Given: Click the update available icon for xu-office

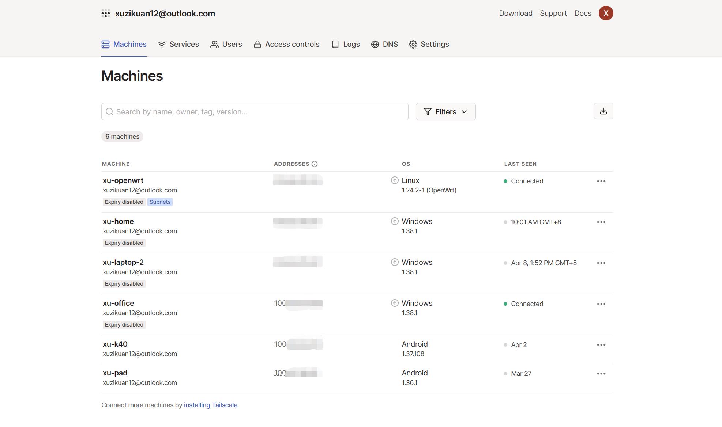Looking at the screenshot, I should click(395, 303).
